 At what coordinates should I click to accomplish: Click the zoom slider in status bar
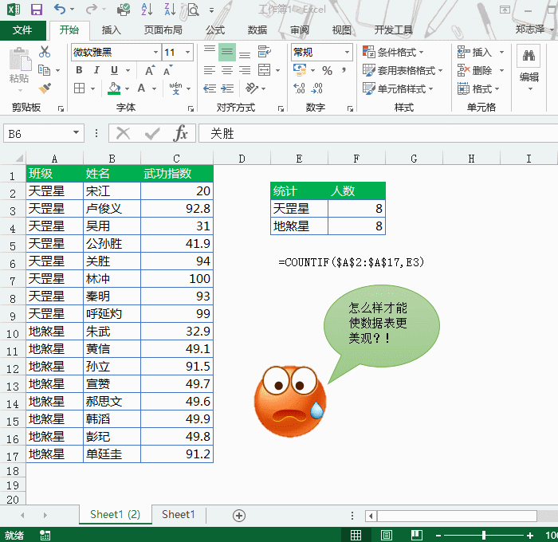[x=482, y=535]
